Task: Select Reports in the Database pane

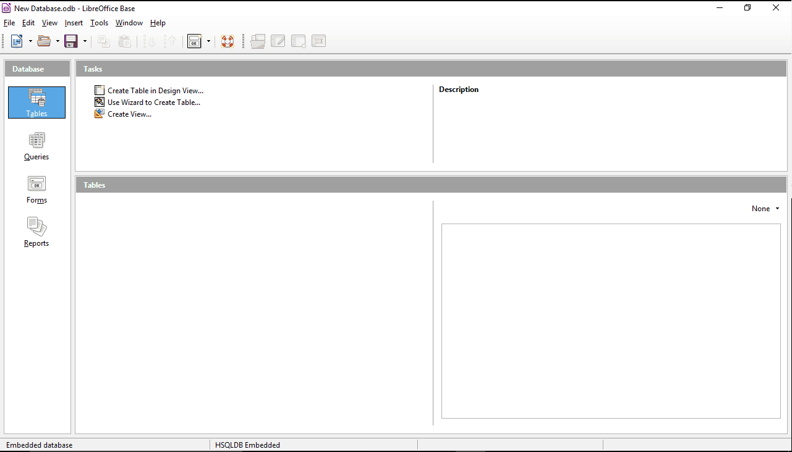Action: [36, 233]
